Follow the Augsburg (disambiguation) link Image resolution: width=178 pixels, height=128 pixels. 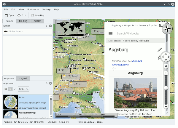(x=120, y=64)
